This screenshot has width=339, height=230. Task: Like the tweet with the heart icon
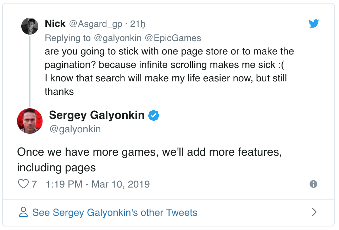pyautogui.click(x=23, y=184)
